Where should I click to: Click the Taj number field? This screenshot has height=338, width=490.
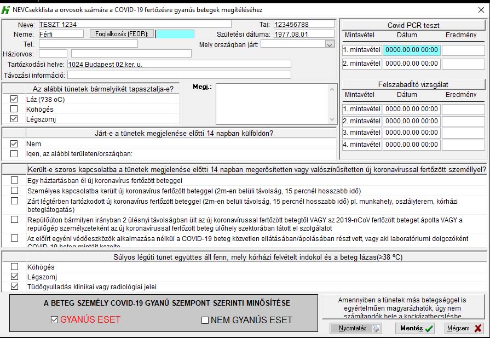click(x=304, y=24)
